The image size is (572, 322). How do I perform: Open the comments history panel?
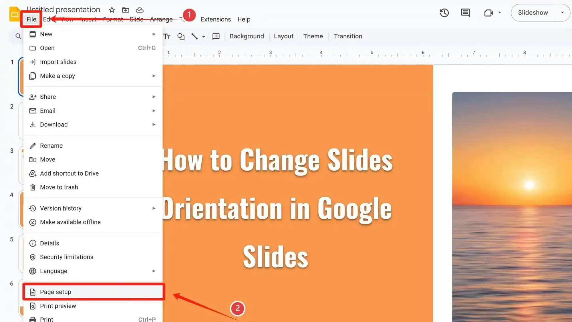pyautogui.click(x=465, y=13)
